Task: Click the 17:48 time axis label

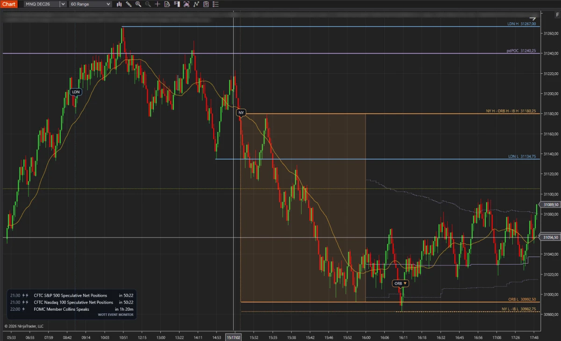Action: pos(534,337)
